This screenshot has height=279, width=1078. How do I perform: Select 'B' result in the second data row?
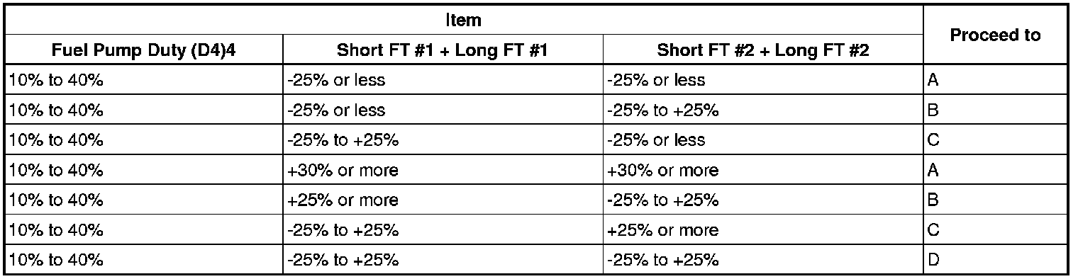(995, 110)
